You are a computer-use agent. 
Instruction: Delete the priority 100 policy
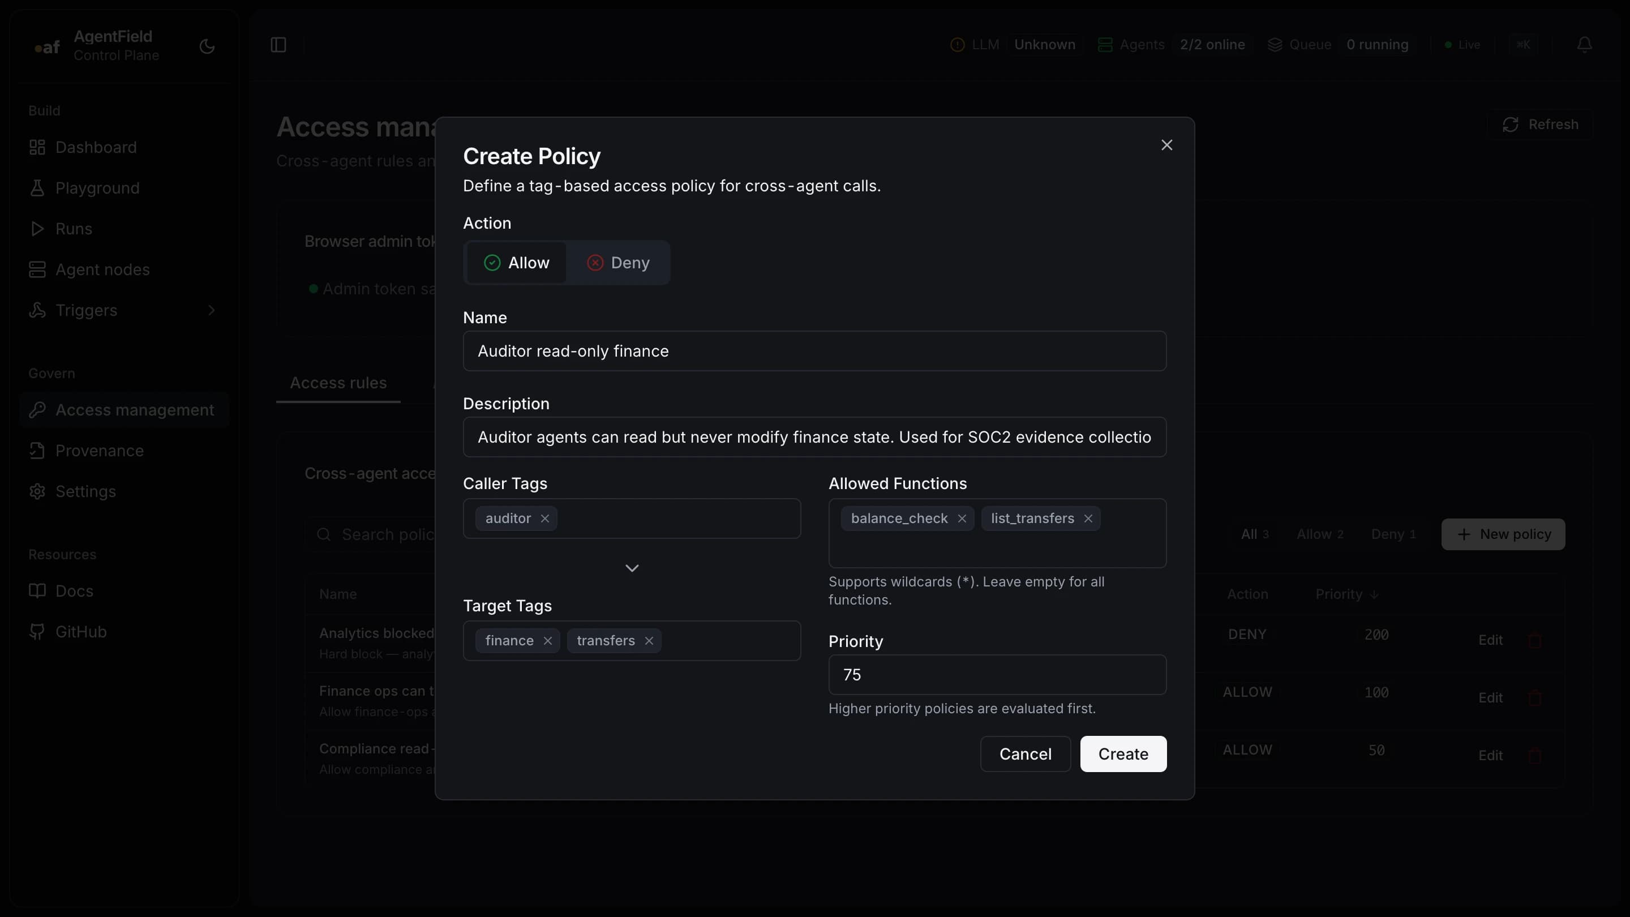tap(1534, 697)
